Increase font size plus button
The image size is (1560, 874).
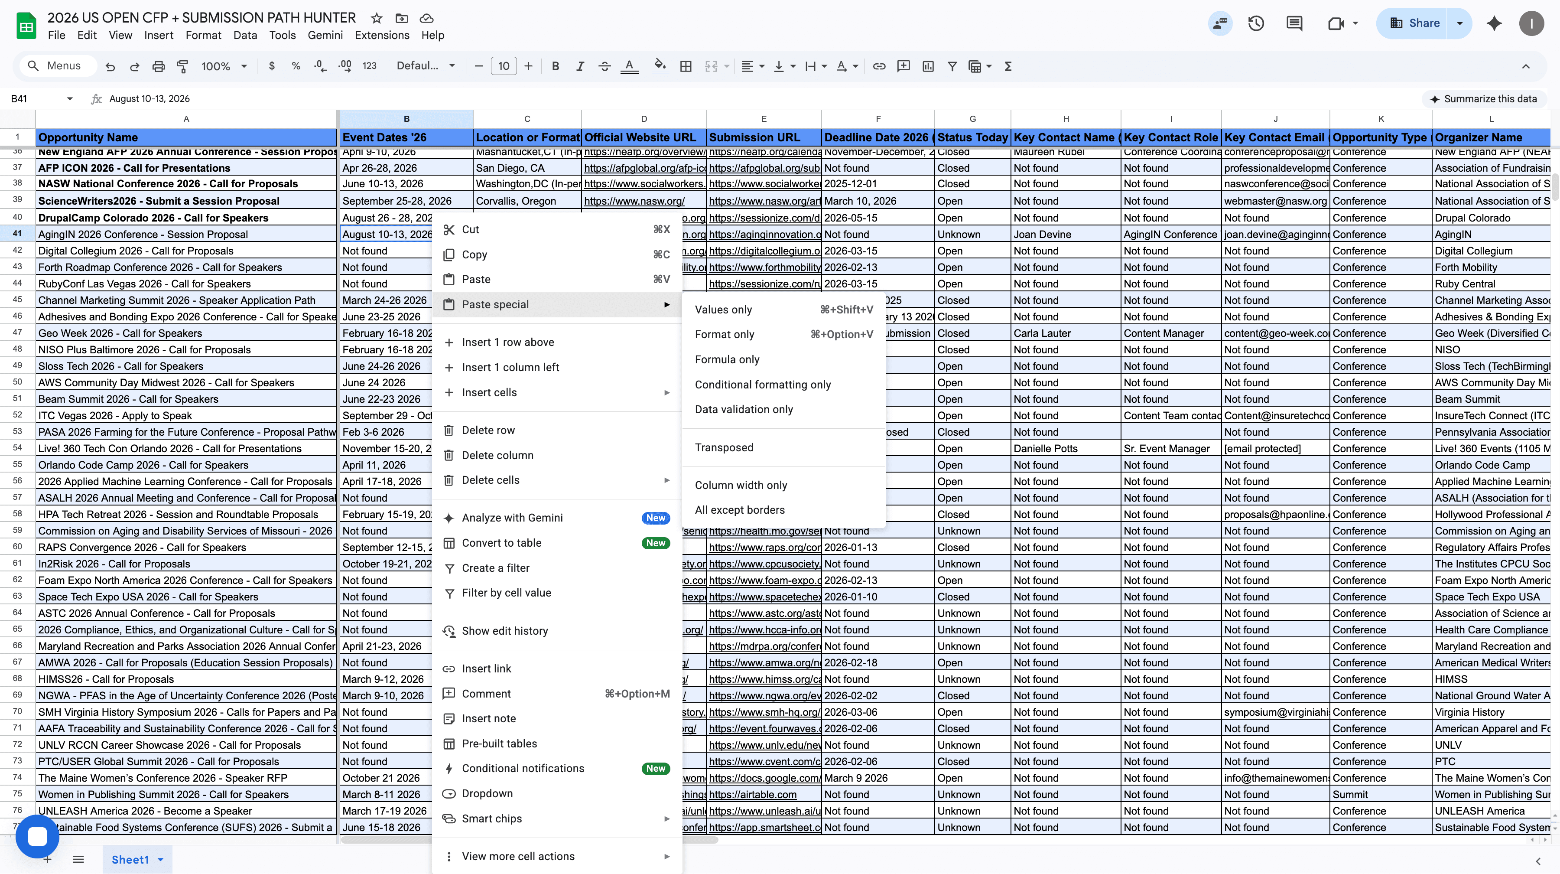click(528, 66)
